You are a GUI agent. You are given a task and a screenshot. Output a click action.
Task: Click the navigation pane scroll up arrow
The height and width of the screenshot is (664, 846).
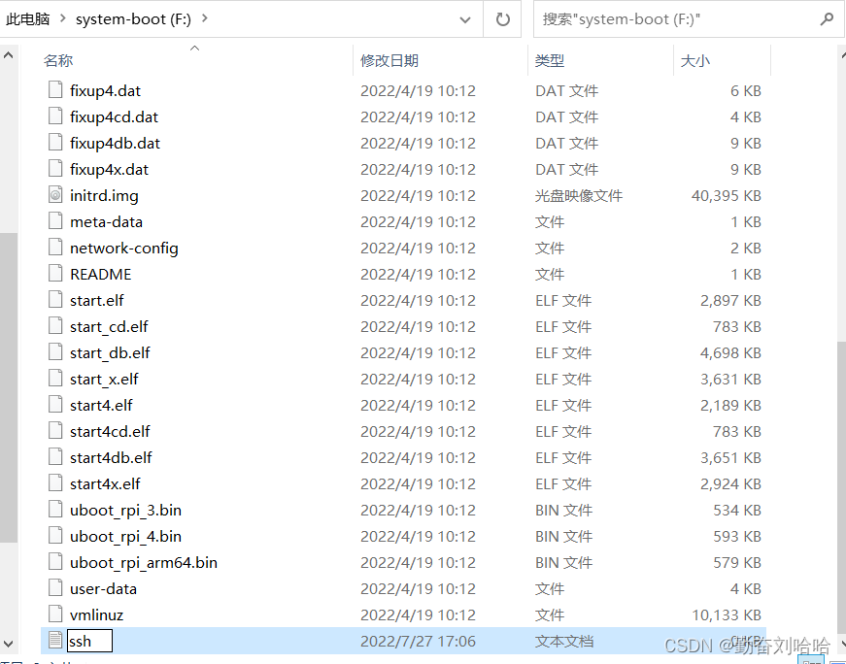[8, 55]
